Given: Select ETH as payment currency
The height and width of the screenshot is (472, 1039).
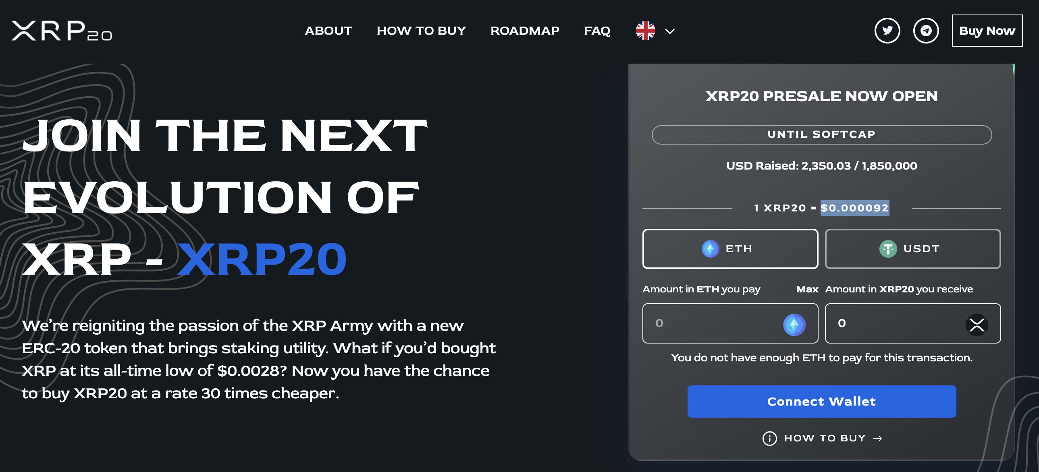Looking at the screenshot, I should tap(730, 249).
